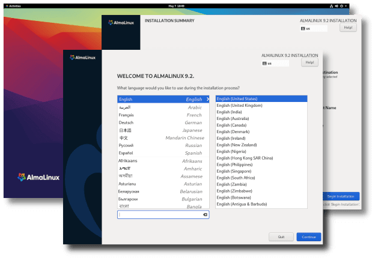The height and width of the screenshot is (258, 375).
Task: Expand the chevron arrow beside the English language row
Action: click(x=207, y=99)
